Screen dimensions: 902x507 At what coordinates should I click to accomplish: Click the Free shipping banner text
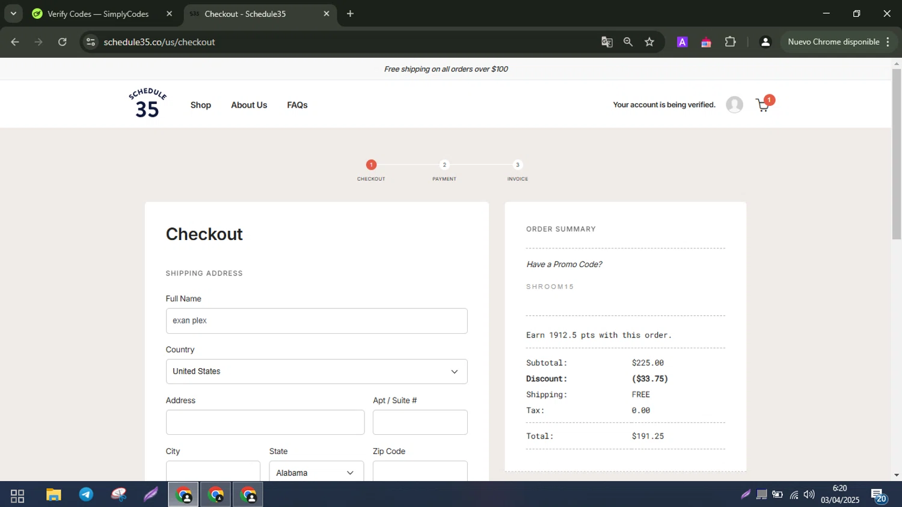click(446, 69)
